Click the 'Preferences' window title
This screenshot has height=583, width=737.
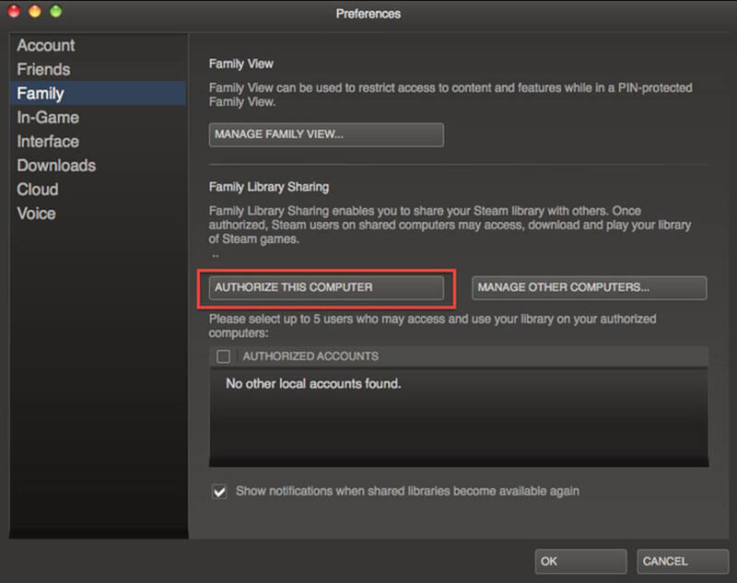[368, 14]
